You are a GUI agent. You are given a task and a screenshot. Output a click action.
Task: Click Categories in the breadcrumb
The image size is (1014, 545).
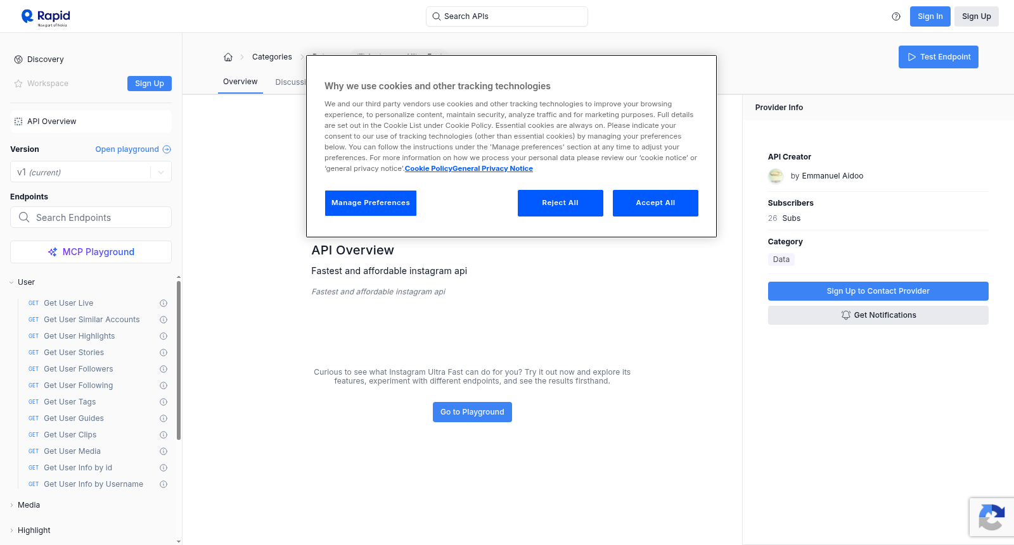tap(272, 57)
